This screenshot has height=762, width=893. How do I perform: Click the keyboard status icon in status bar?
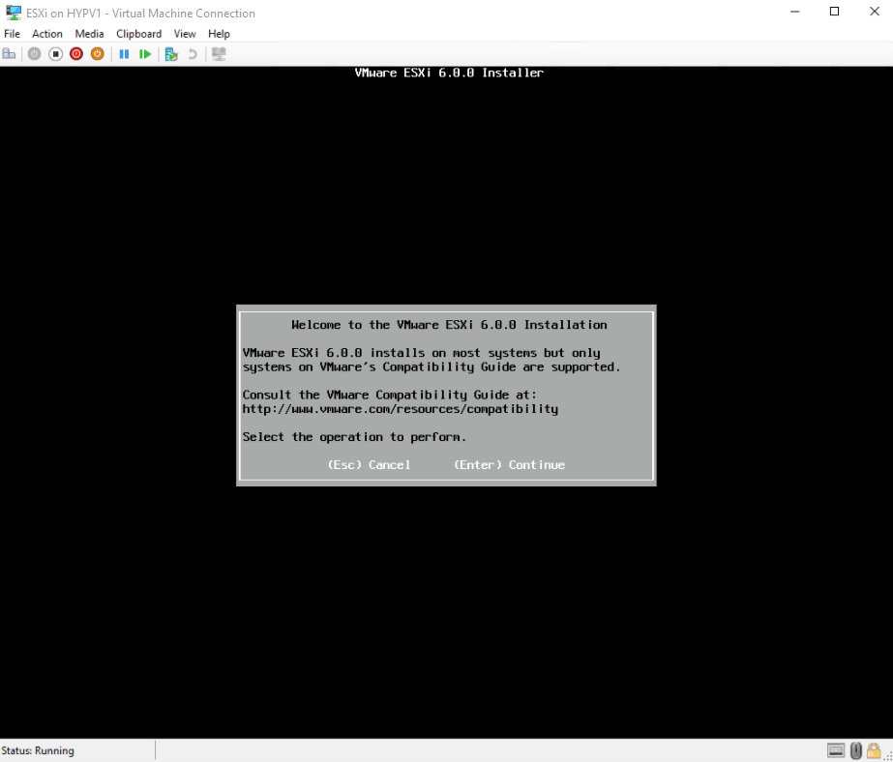click(x=836, y=750)
